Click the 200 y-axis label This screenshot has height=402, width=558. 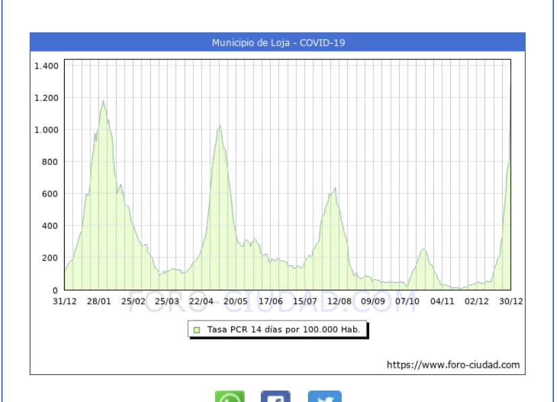[50, 258]
